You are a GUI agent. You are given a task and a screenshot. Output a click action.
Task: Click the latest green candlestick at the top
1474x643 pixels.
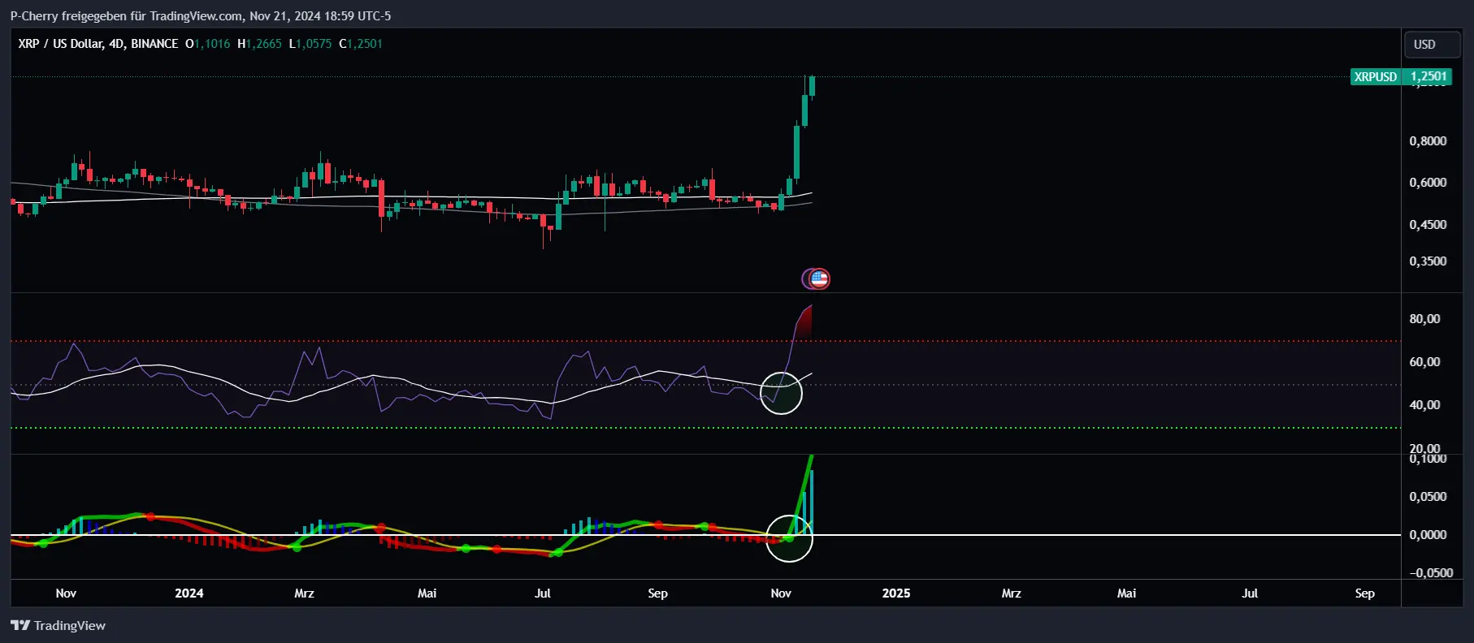[812, 86]
